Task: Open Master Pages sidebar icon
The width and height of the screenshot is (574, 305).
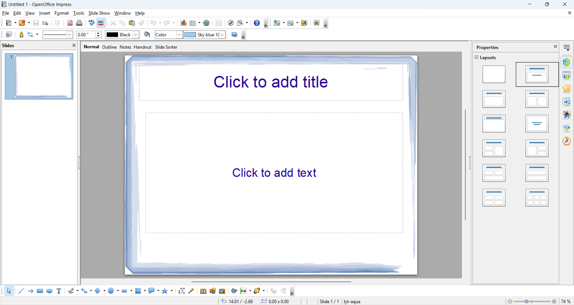Action: (x=567, y=75)
